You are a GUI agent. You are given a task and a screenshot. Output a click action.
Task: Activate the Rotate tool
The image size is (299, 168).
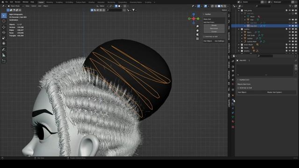coord(4,33)
